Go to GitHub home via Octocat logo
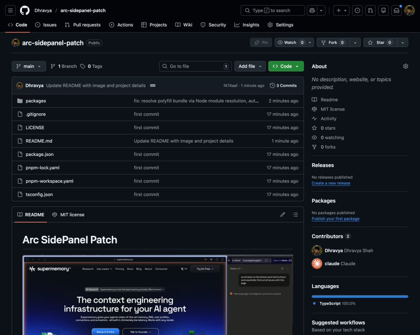 click(24, 11)
